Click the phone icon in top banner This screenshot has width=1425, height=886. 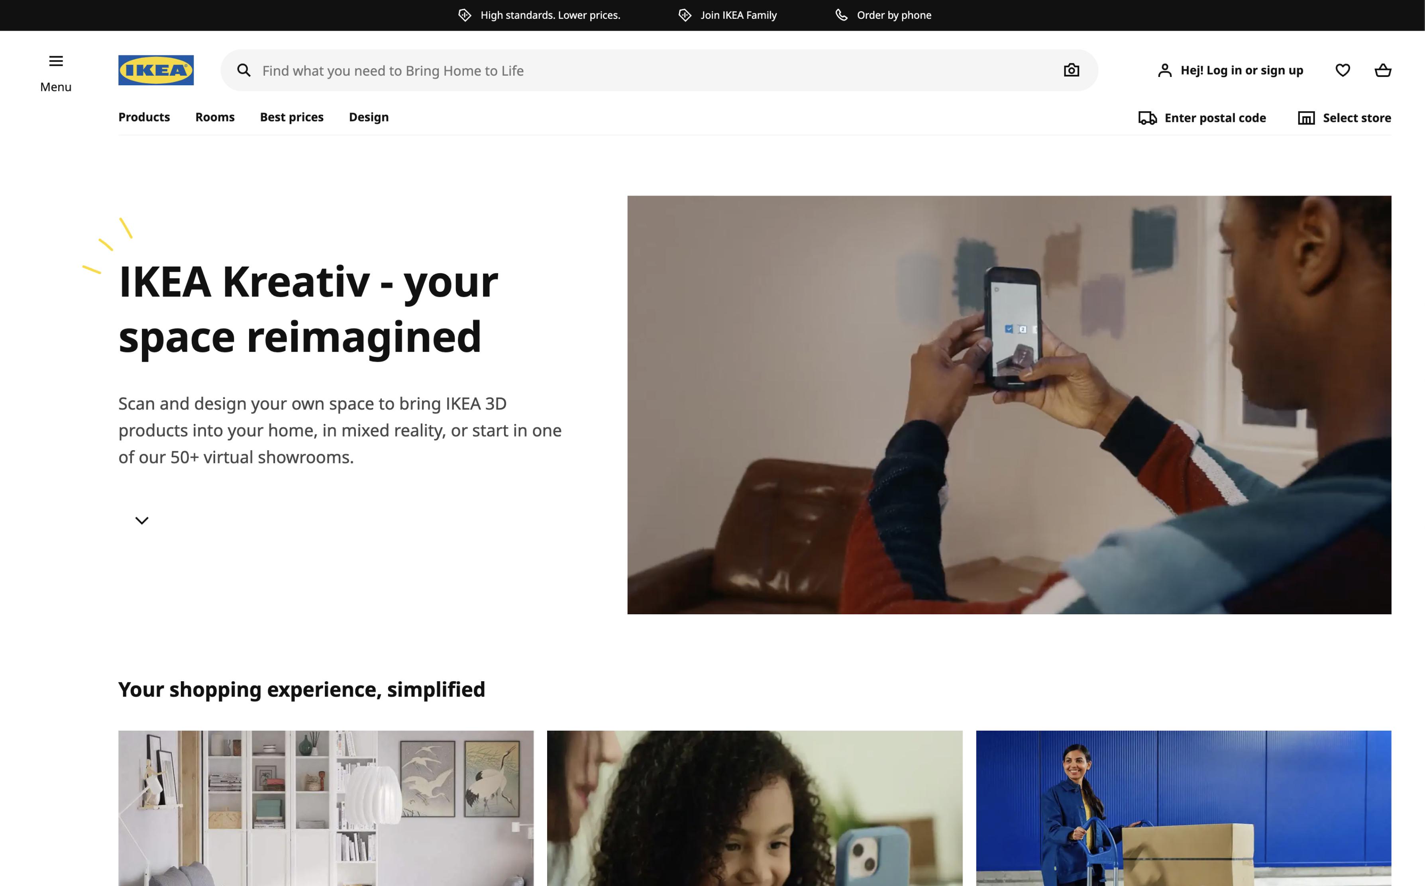coord(841,15)
